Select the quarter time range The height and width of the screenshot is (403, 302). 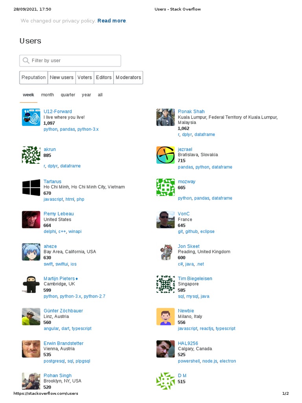[x=68, y=95]
